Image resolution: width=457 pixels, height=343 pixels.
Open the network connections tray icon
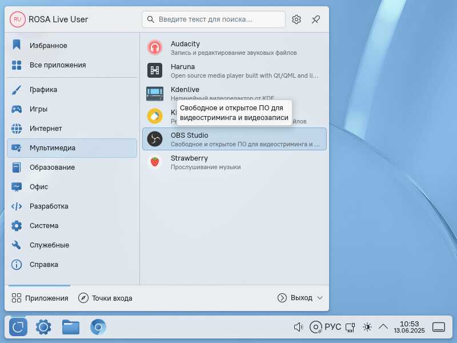click(350, 327)
